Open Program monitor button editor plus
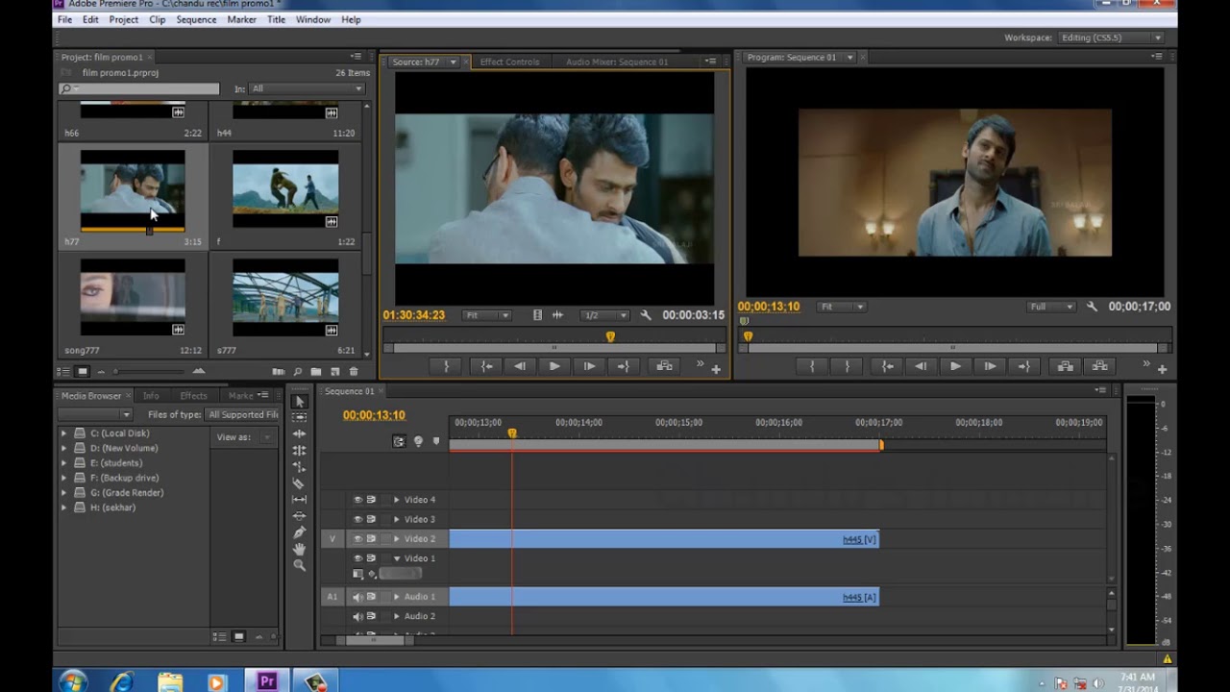Image resolution: width=1230 pixels, height=692 pixels. (1162, 369)
